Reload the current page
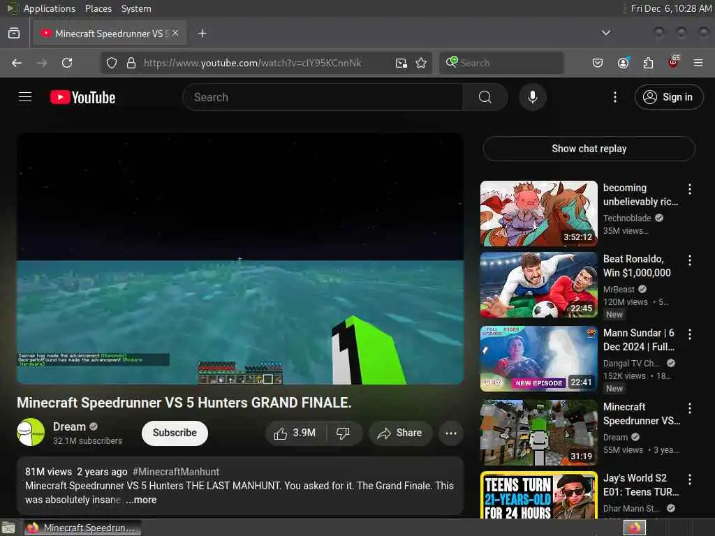 [67, 63]
